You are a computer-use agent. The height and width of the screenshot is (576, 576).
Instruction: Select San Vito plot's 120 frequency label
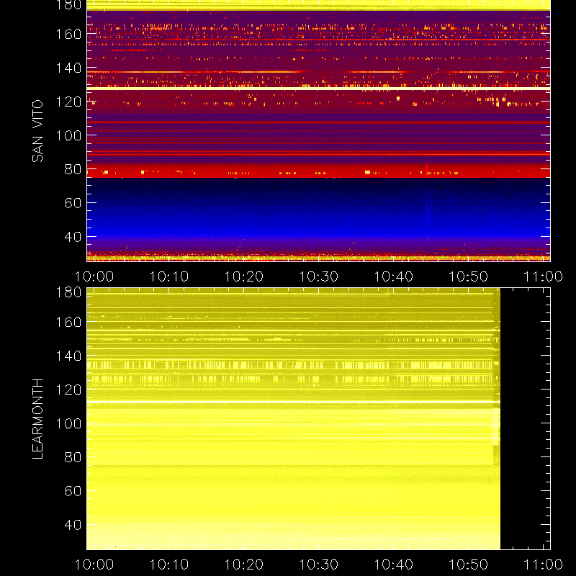pos(68,102)
